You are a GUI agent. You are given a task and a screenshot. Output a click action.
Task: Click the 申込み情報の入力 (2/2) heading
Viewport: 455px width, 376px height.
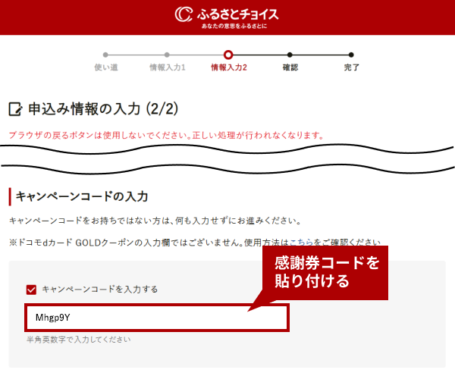[103, 109]
